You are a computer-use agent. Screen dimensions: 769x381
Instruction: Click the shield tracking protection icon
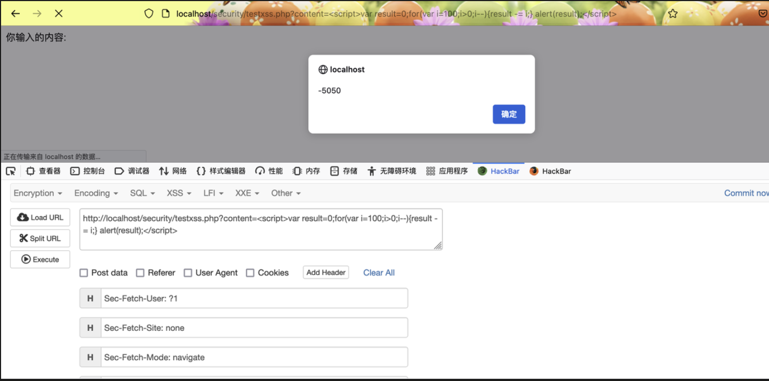click(149, 13)
